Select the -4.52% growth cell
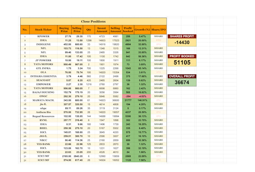This screenshot has height=172, width=255. tap(142, 96)
